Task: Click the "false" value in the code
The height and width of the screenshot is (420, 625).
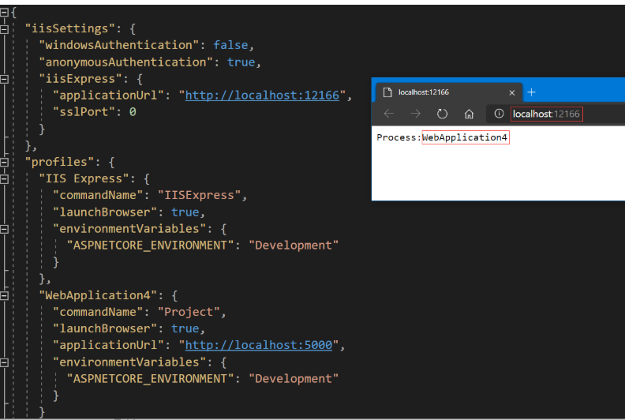Action: [x=230, y=45]
